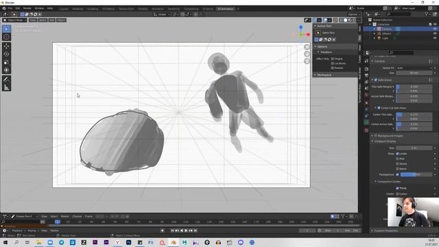439x247 pixels.
Task: Switch to the Layout workspace tab
Action: (x=64, y=9)
